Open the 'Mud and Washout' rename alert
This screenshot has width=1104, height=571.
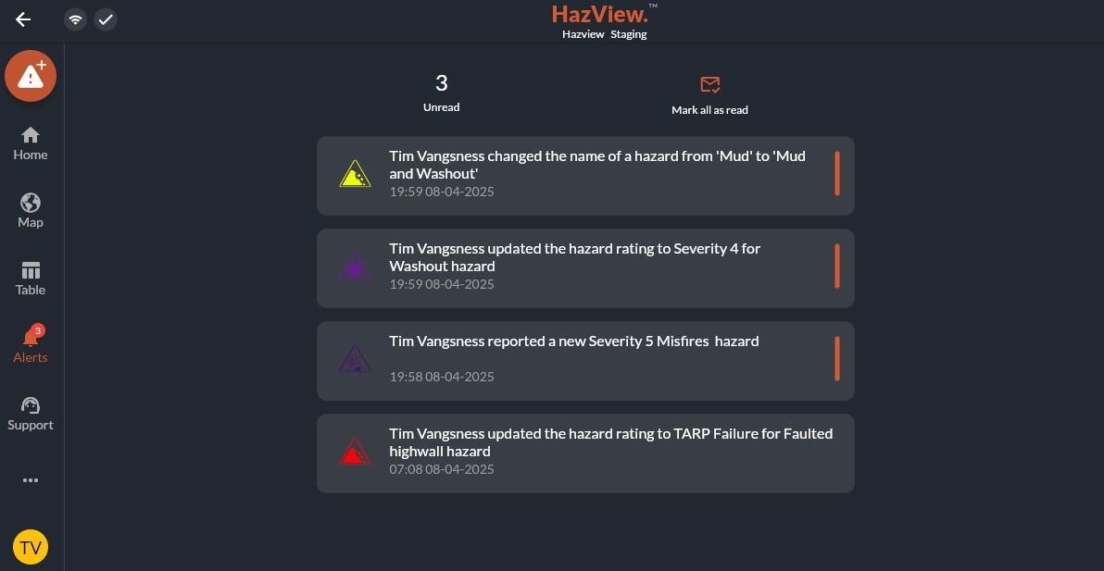(585, 176)
